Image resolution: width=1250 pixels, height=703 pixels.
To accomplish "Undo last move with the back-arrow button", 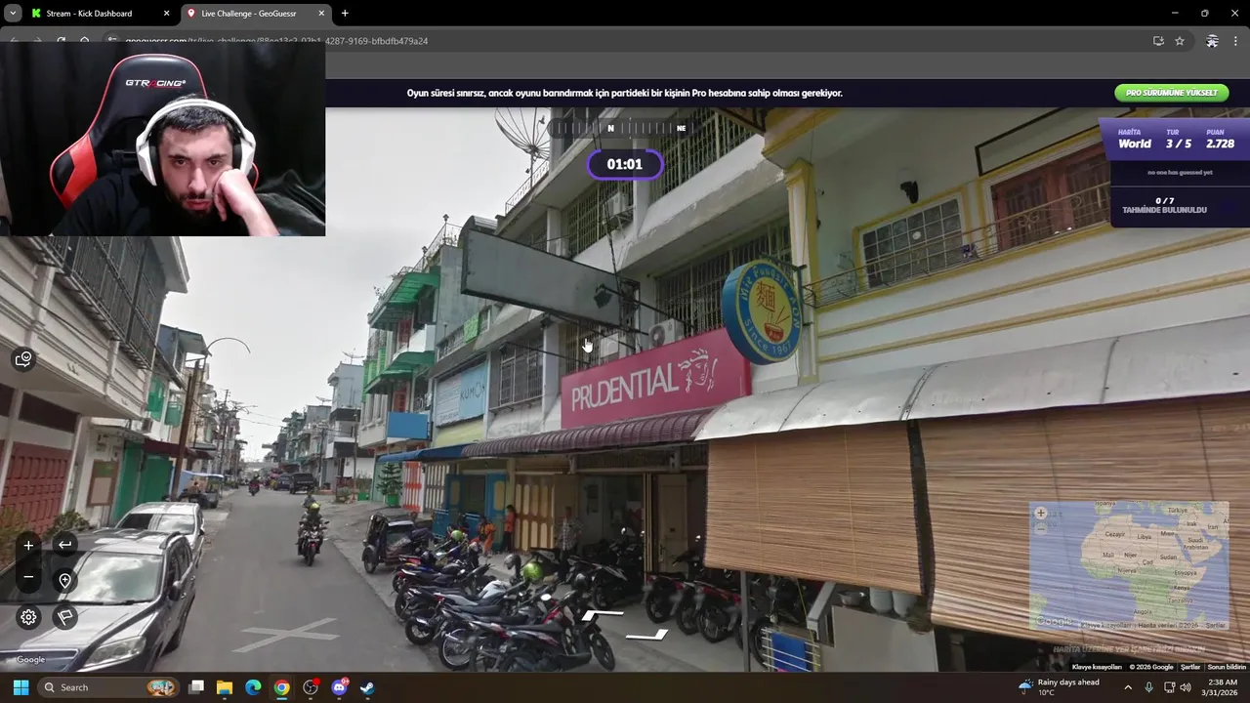I will (64, 545).
